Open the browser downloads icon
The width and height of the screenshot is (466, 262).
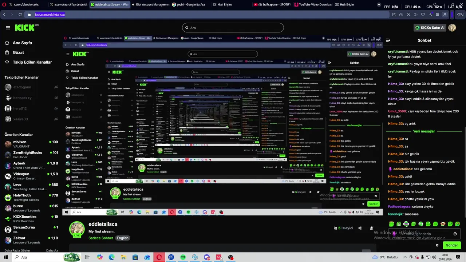pyautogui.click(x=430, y=15)
